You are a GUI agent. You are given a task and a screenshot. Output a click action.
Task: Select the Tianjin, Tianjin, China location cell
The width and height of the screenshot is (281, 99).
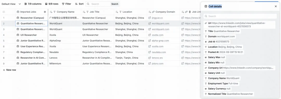pos(130,58)
